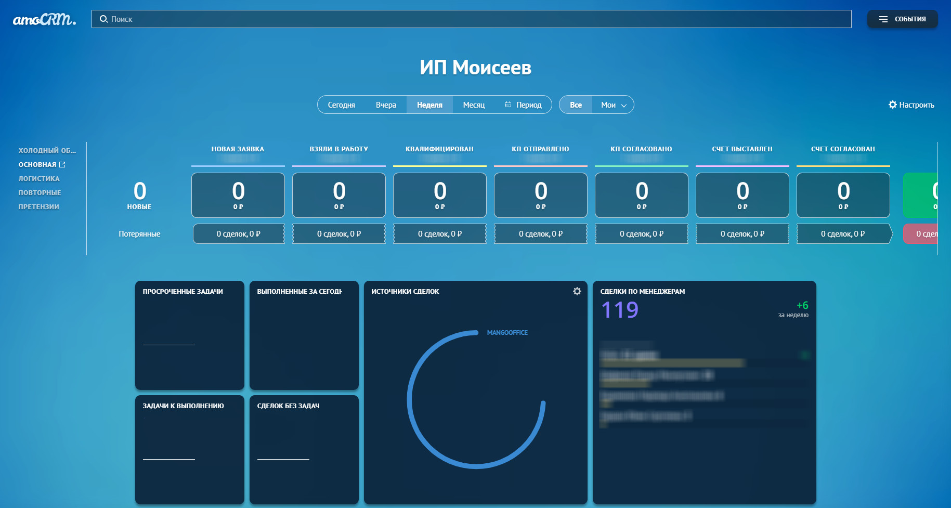Viewport: 951px width, 508px height.
Task: Click the amoCRM logo
Action: (44, 19)
